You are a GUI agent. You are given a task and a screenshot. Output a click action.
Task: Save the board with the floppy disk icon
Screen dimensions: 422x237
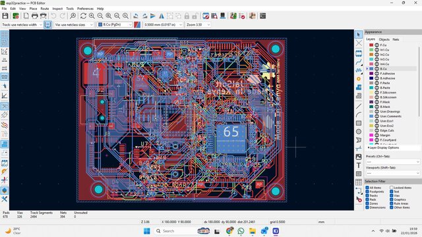5,16
